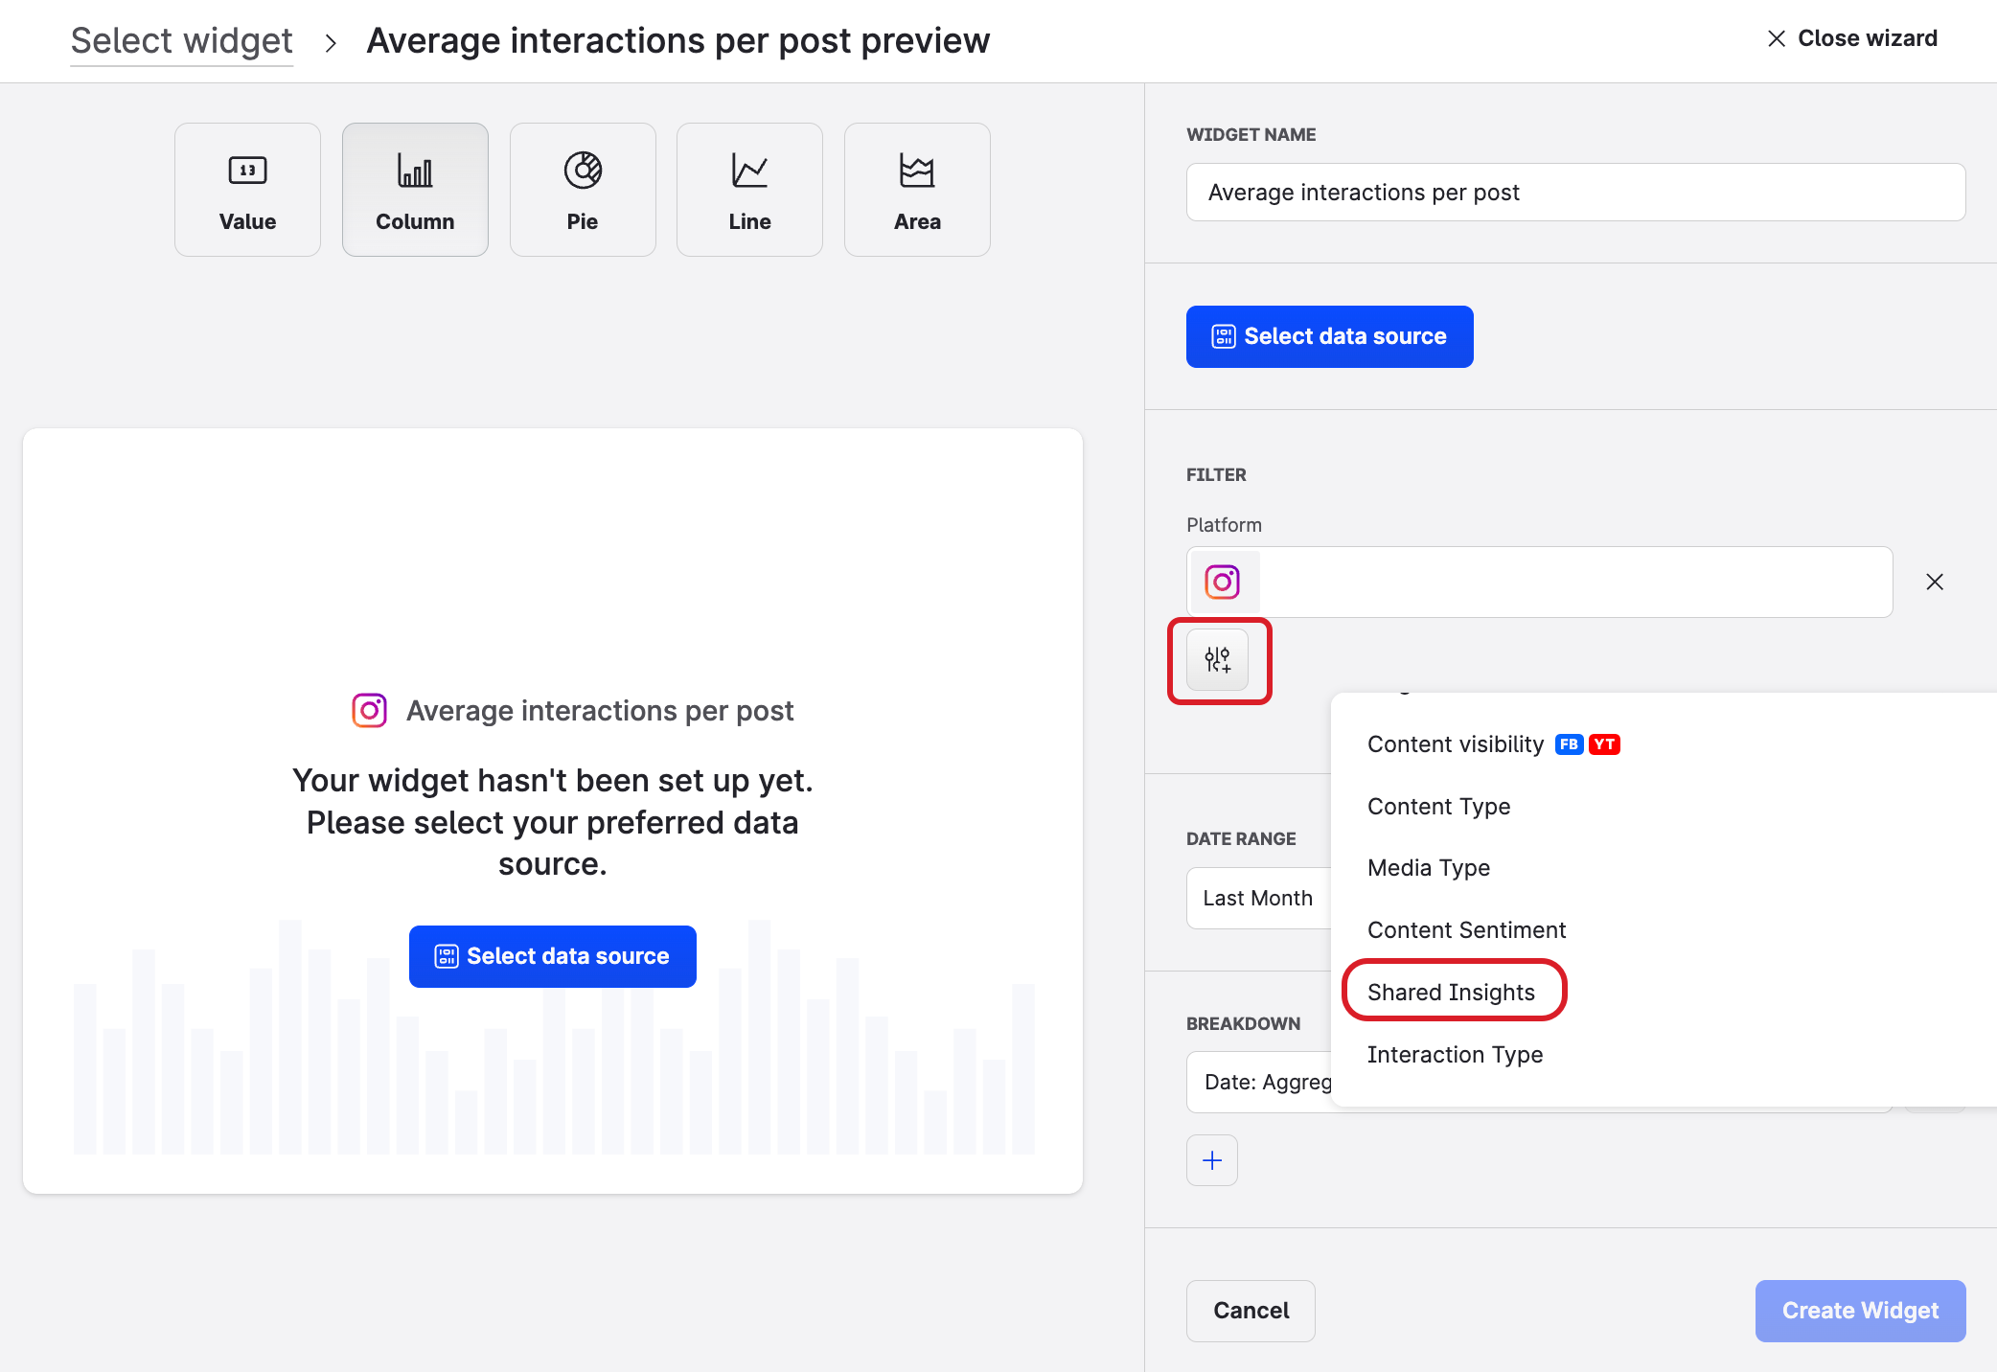Select the Value chart type icon
1997x1372 pixels.
[x=247, y=190]
